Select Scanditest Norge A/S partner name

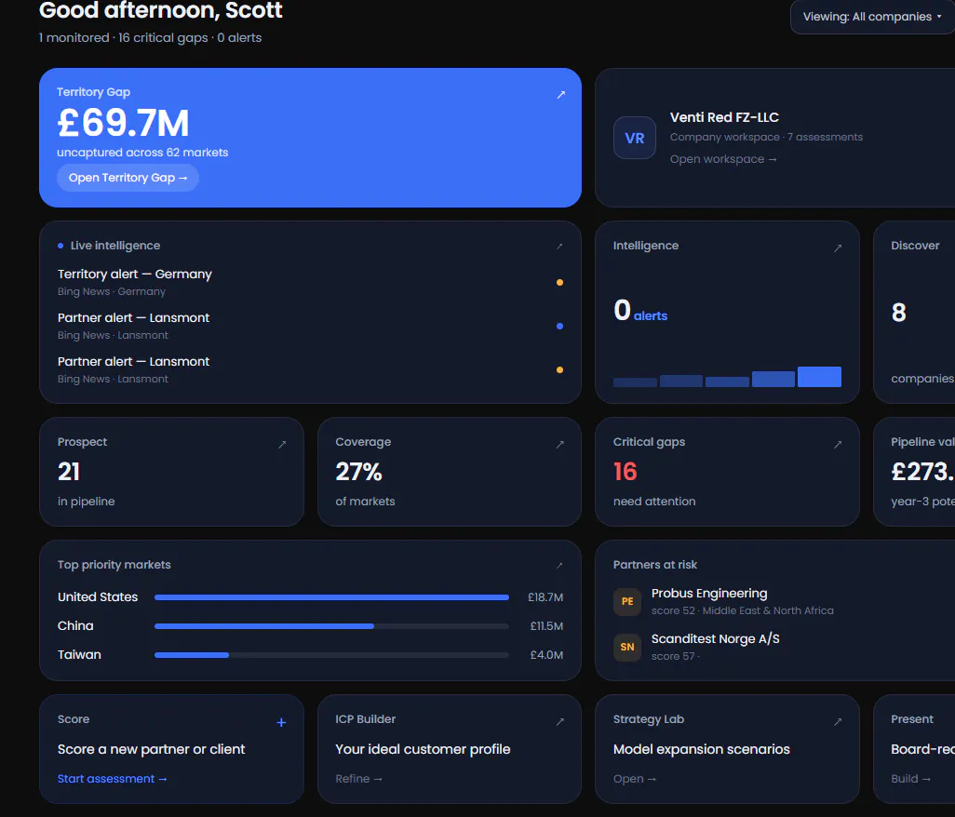715,638
